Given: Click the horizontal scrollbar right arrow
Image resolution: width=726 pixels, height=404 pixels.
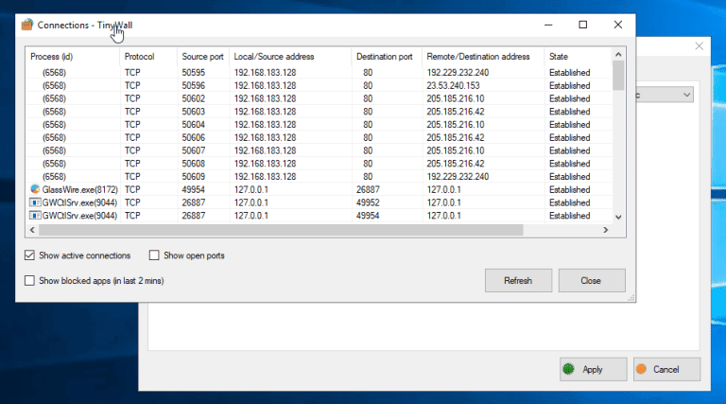Looking at the screenshot, I should pyautogui.click(x=606, y=230).
